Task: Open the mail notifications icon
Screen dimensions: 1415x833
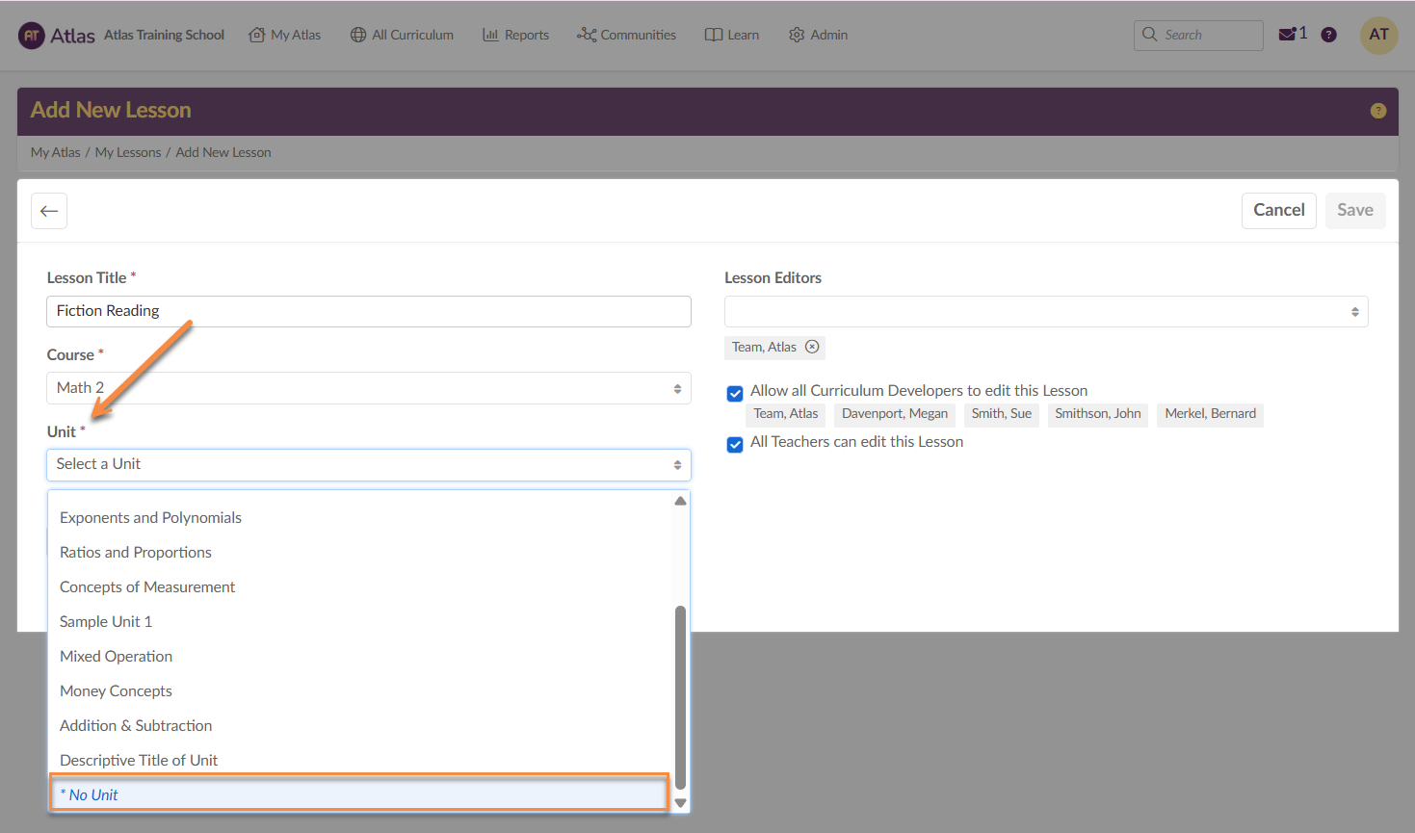Action: (x=1287, y=35)
